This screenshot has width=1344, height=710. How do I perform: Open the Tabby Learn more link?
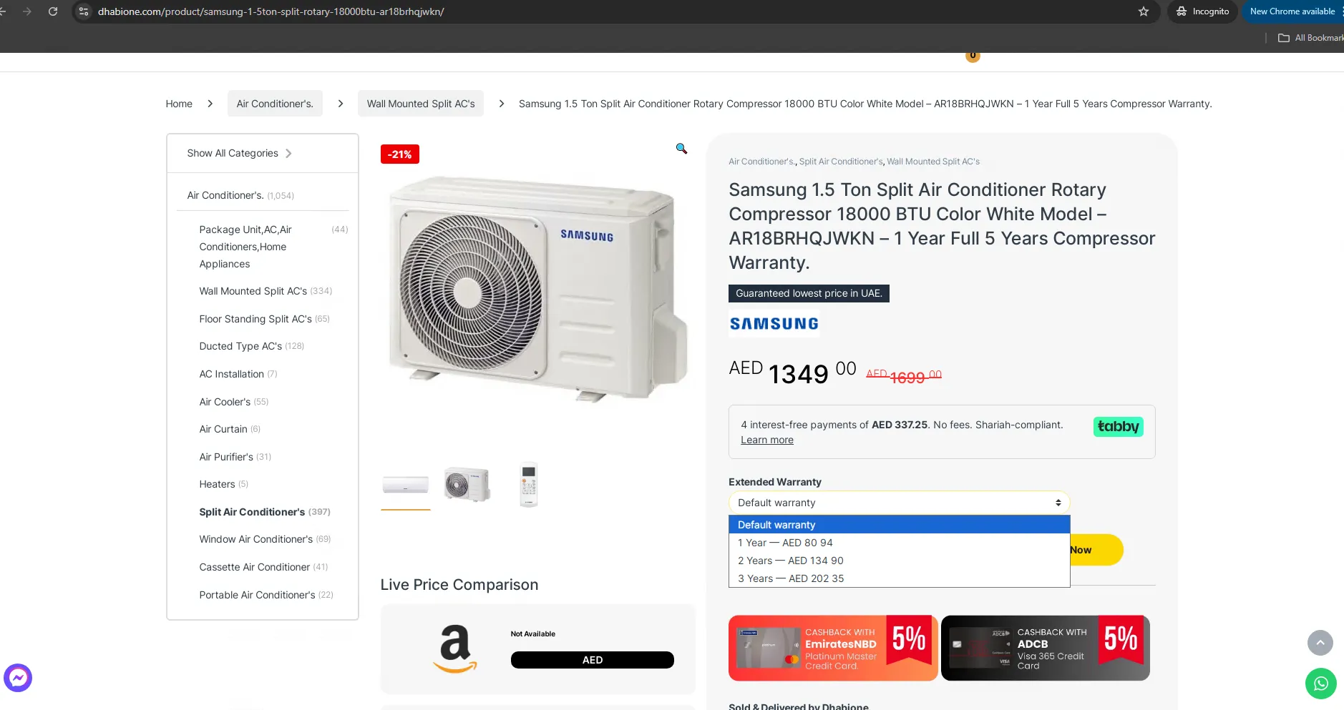tap(766, 439)
